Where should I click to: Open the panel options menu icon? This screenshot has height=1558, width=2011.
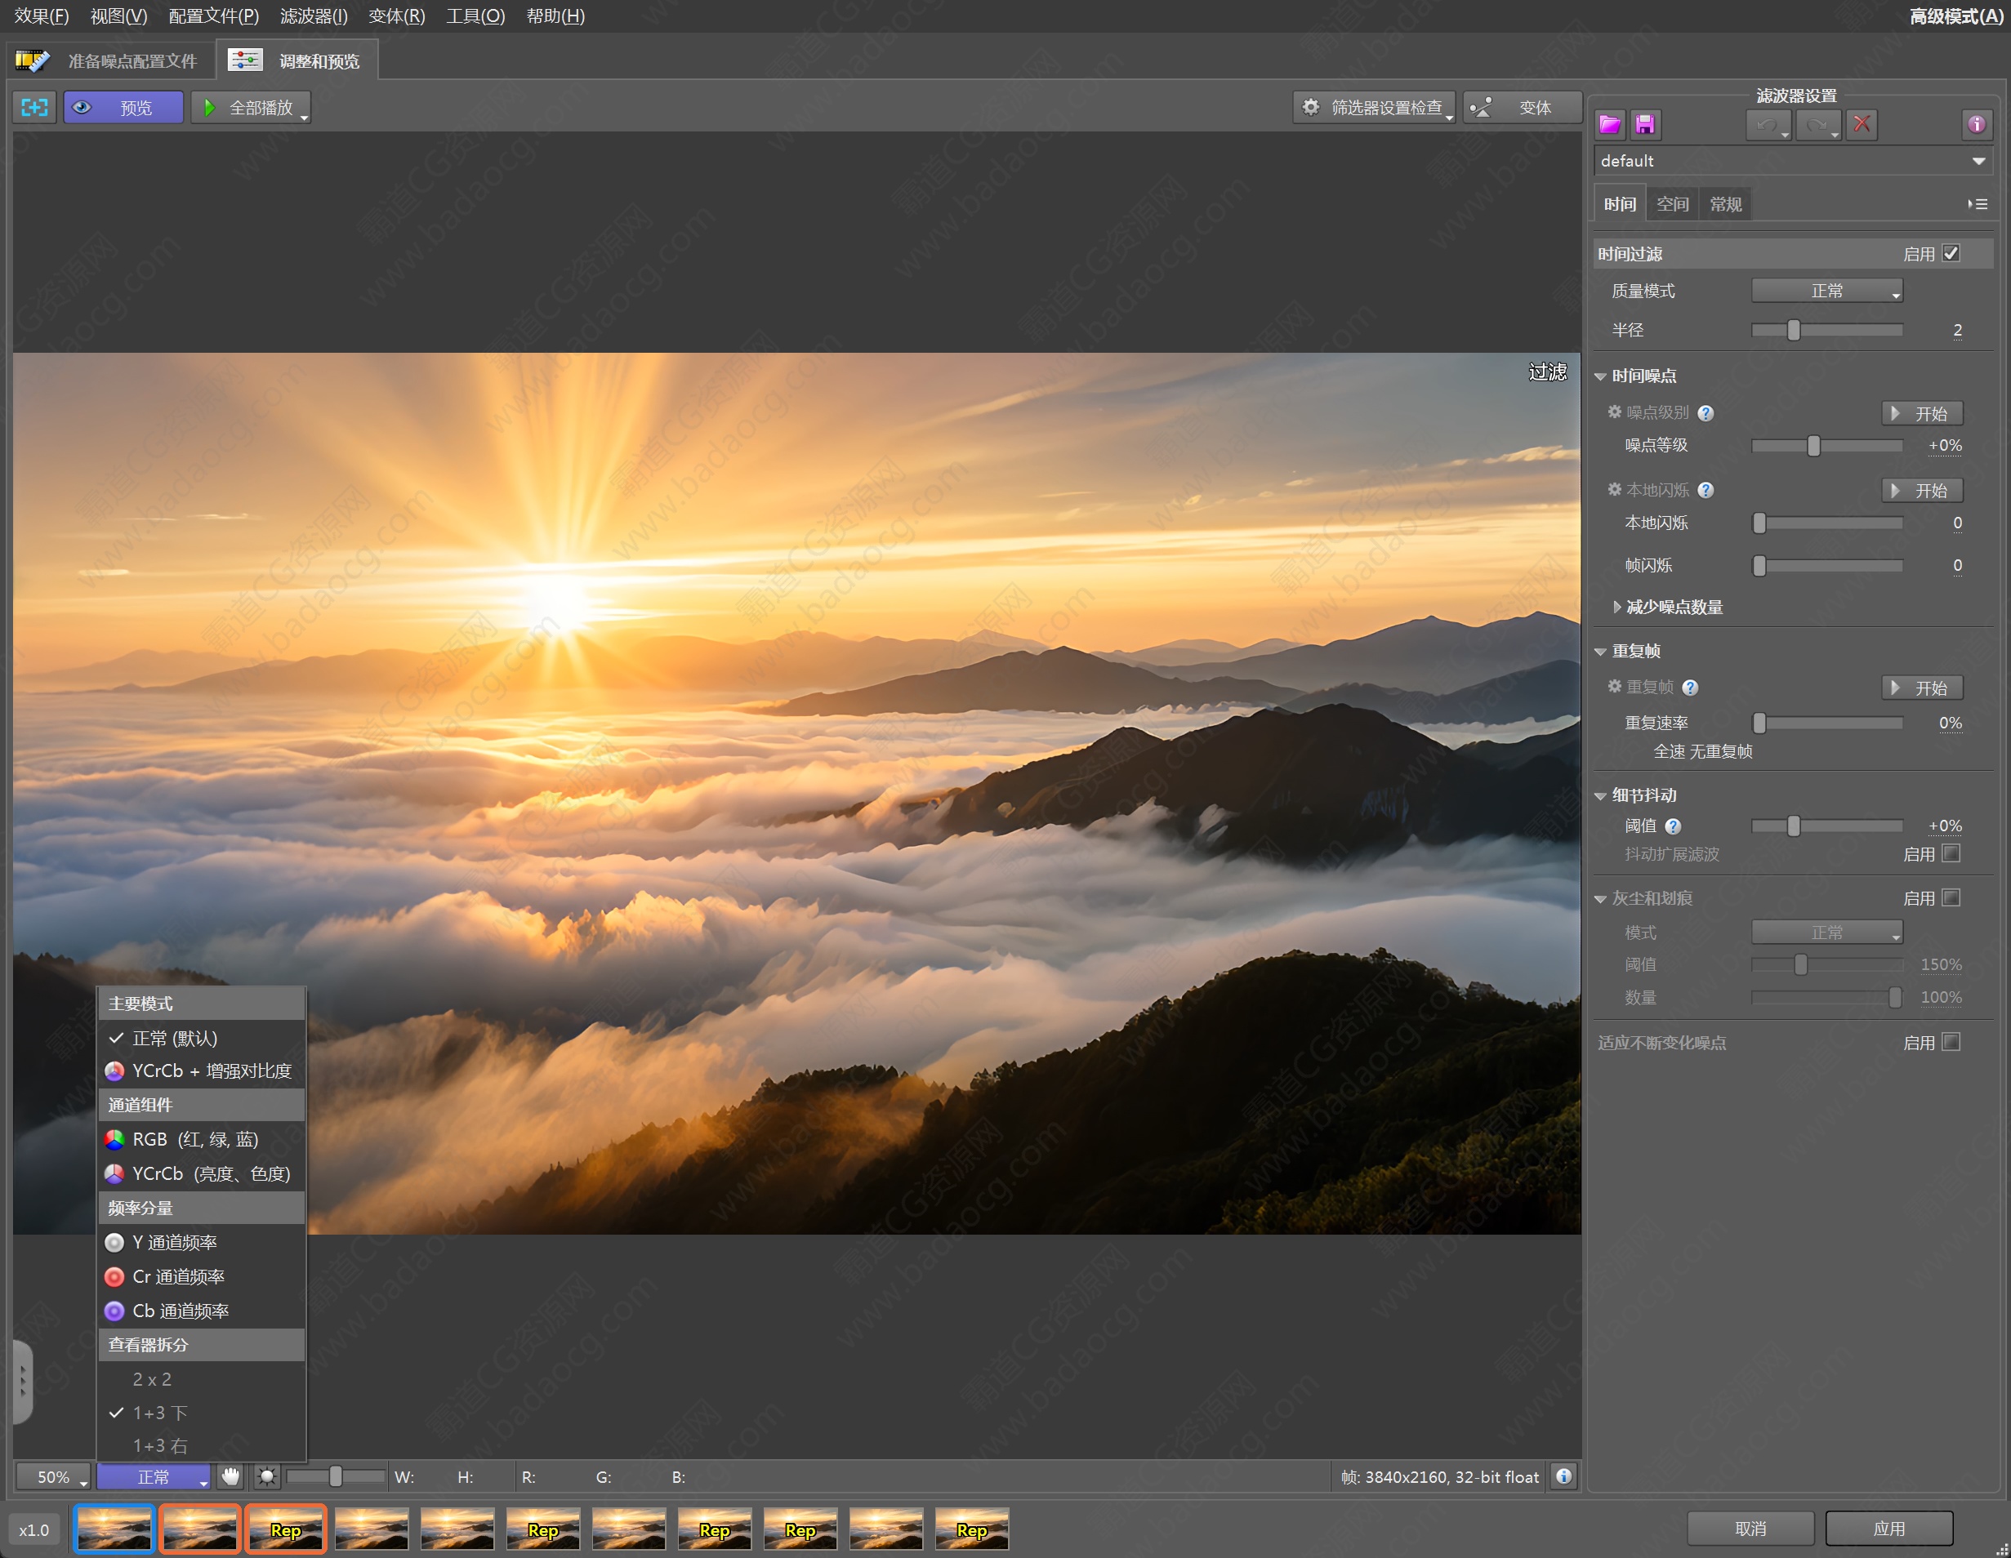[x=1977, y=204]
